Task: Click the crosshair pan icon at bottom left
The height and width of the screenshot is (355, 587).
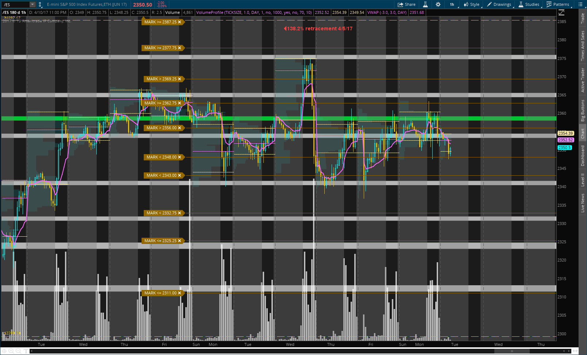Action: 5,351
